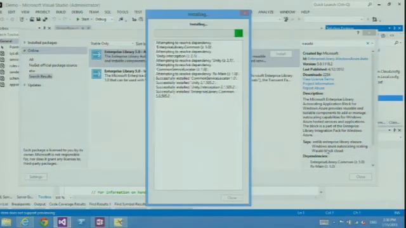Viewport: 406px width, 228px height.
Task: Pin the Solution Explorer panel
Action: 395,28
